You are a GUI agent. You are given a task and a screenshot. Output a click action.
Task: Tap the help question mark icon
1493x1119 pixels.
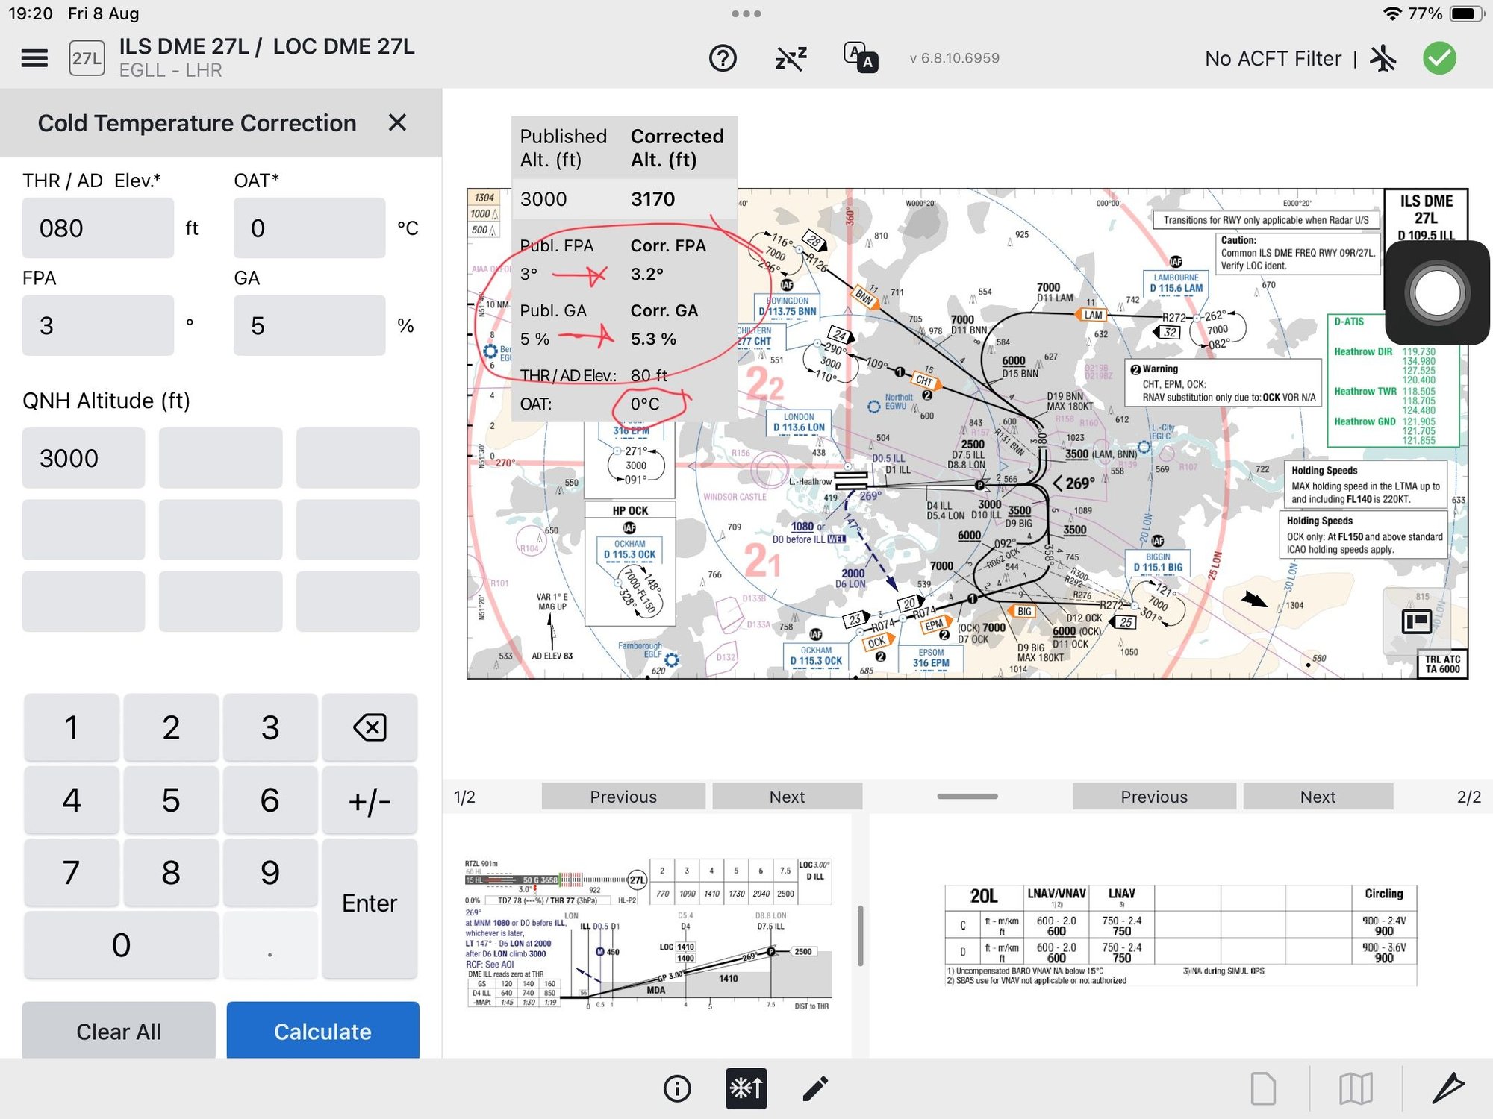[723, 58]
